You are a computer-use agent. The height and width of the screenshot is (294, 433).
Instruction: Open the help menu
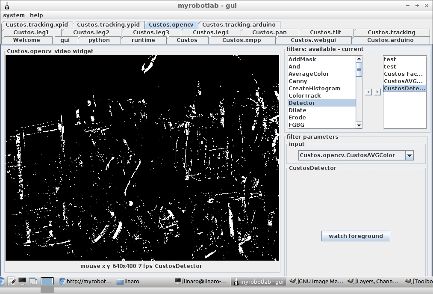click(36, 15)
